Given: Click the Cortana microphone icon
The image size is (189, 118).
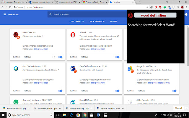Looking at the screenshot, I should [x=51, y=115].
